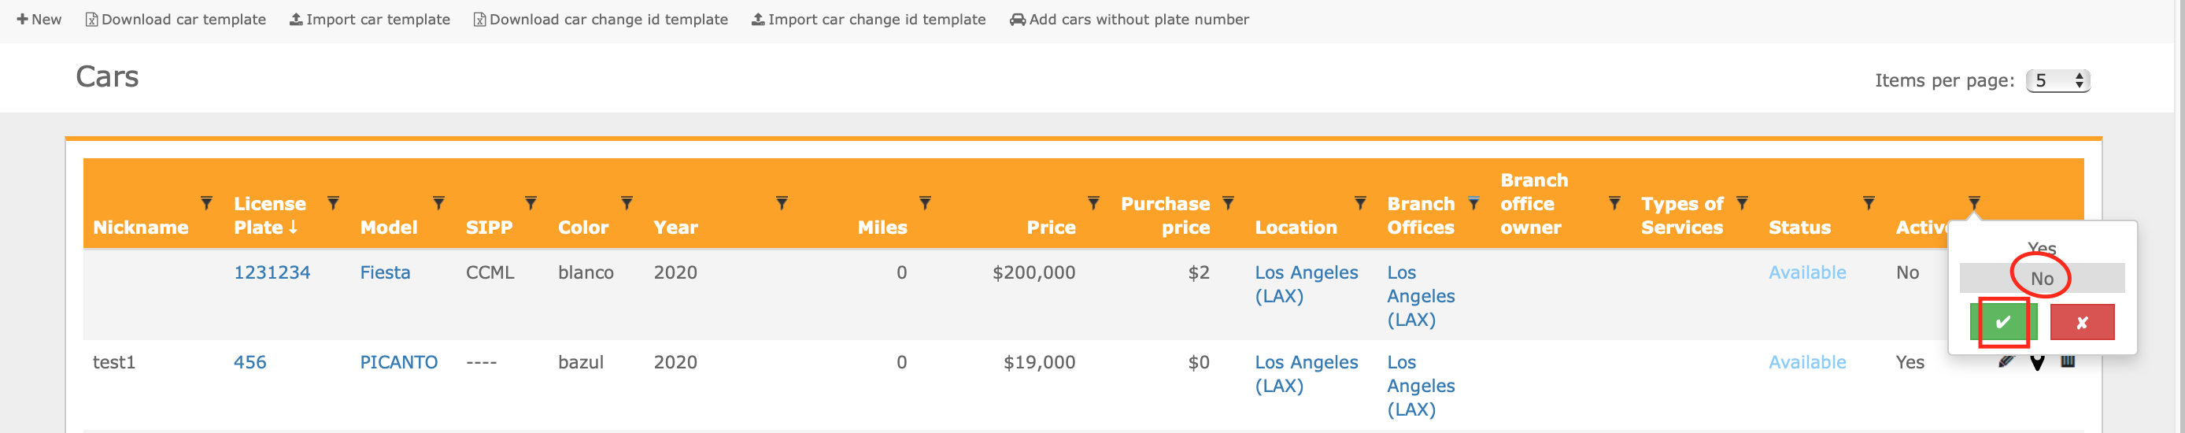
Task: Toggle the Active column filter funnel
Action: (1975, 203)
